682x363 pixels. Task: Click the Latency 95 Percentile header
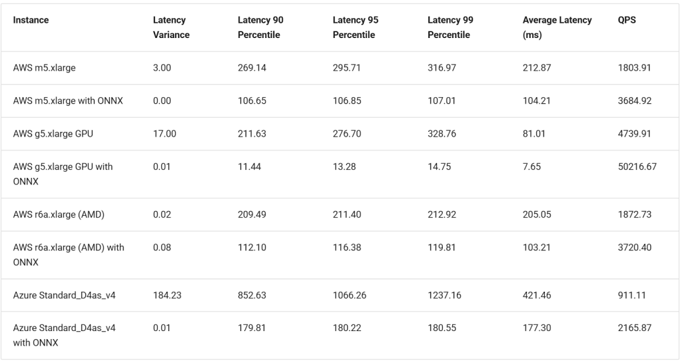[x=356, y=27]
